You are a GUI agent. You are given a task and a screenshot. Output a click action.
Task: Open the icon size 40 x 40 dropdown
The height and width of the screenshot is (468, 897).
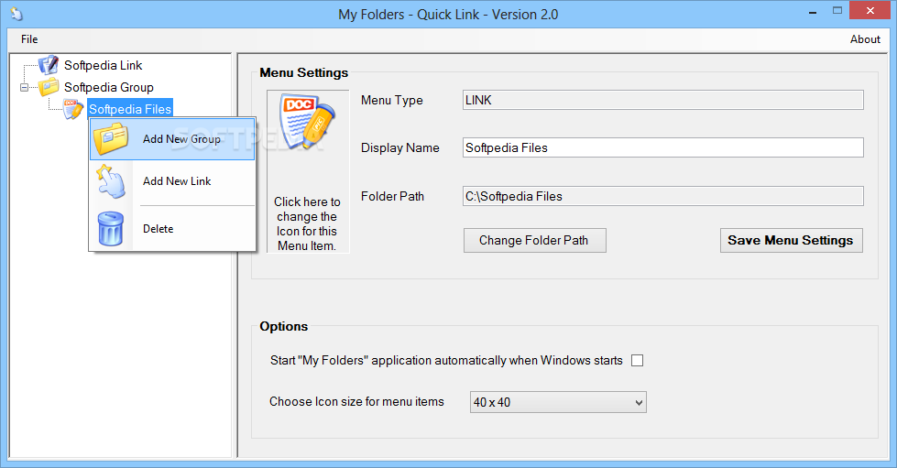pos(558,402)
